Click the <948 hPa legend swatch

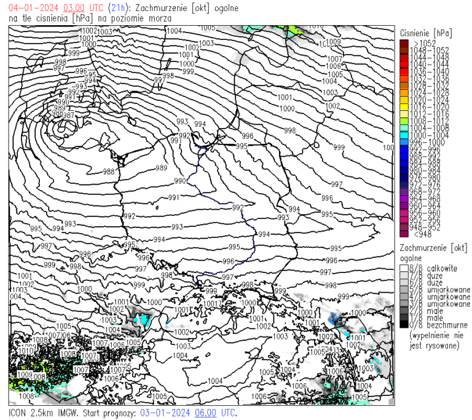(404, 234)
